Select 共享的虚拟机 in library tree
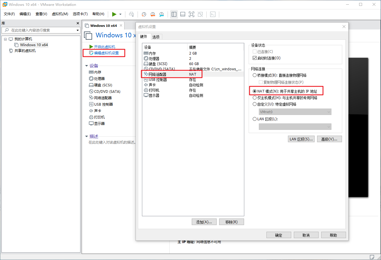The width and height of the screenshot is (381, 260). [x=25, y=51]
